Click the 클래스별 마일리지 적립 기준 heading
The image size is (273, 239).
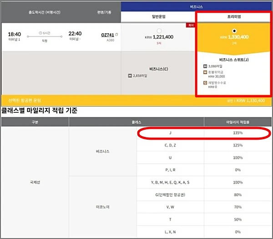[39, 111]
